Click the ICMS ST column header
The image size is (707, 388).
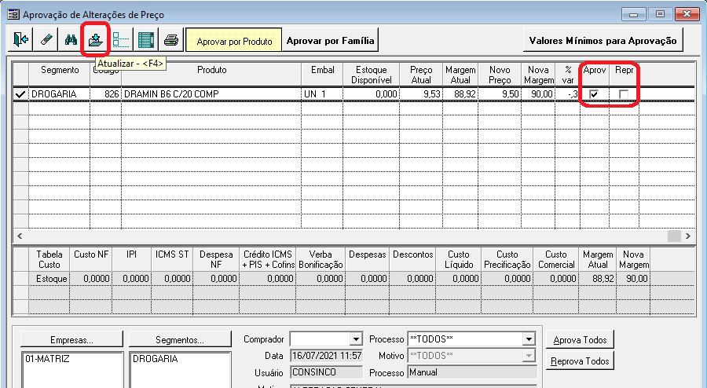pyautogui.click(x=172, y=259)
